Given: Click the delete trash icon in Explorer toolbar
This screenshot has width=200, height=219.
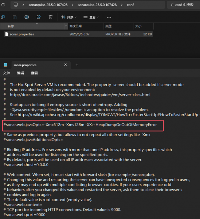Looking at the screenshot, I should point(50,17).
